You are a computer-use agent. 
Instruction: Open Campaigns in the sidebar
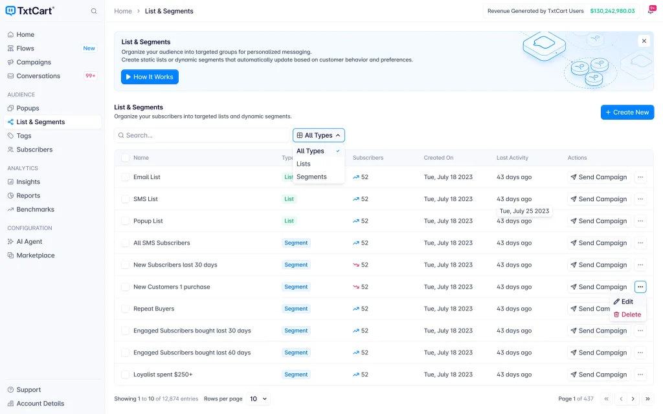pos(52,62)
